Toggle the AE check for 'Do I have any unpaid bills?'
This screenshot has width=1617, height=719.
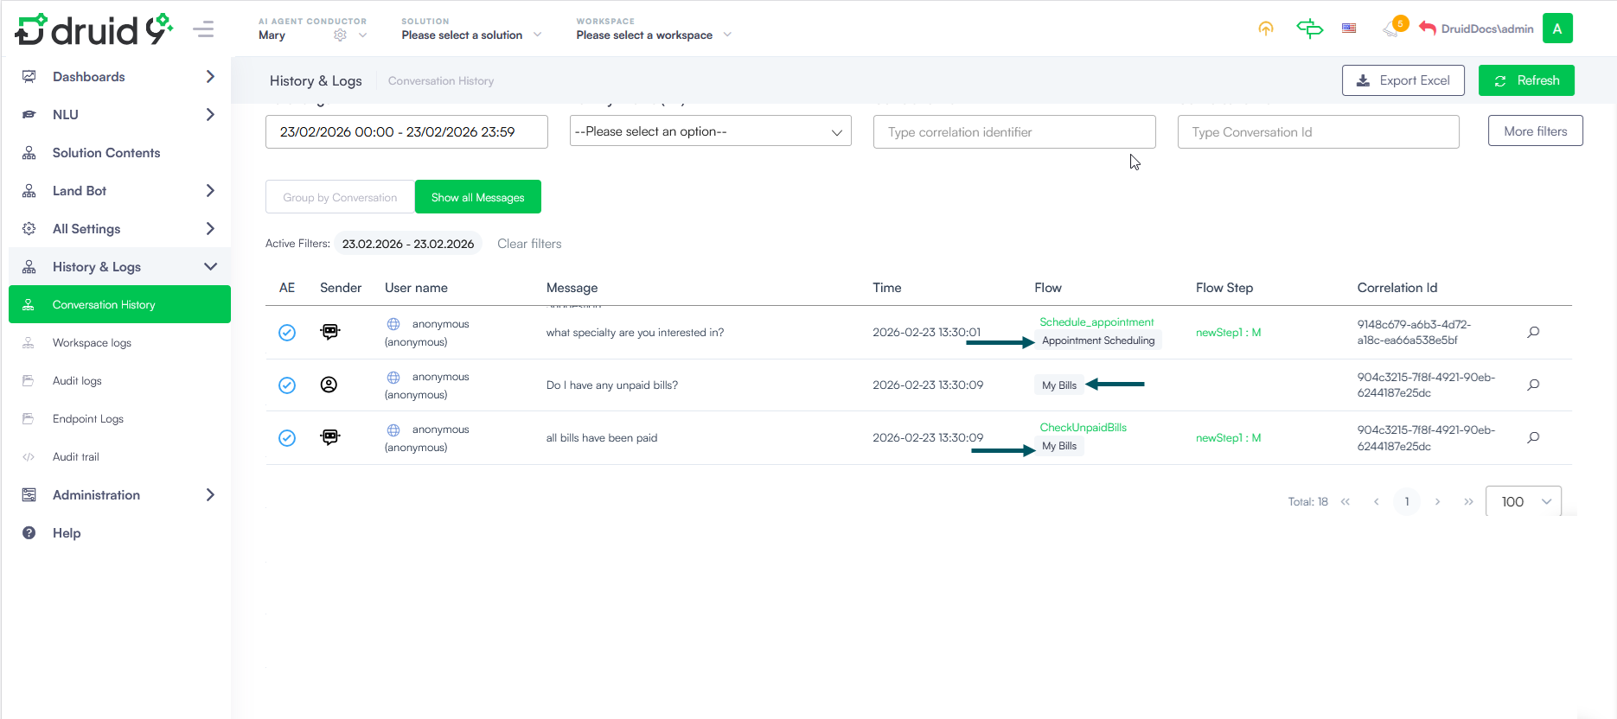point(287,385)
